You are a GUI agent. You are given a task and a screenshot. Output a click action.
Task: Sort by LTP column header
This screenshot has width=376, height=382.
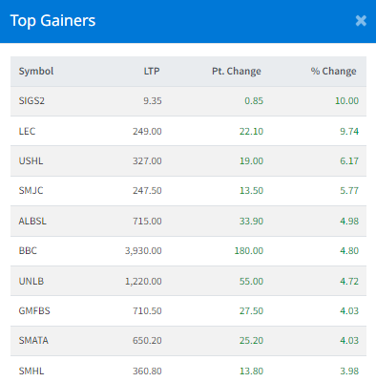pos(152,71)
